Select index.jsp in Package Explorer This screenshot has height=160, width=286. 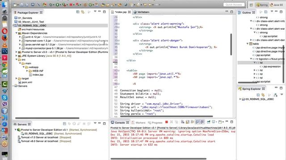[x=36, y=75]
